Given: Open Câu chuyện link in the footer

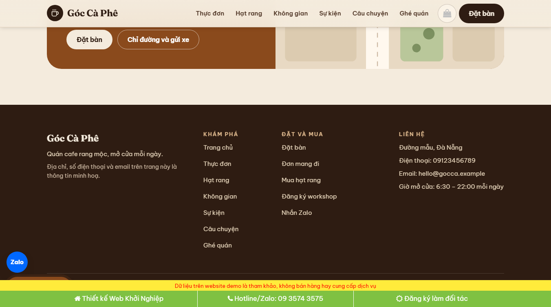Looking at the screenshot, I should 221,229.
